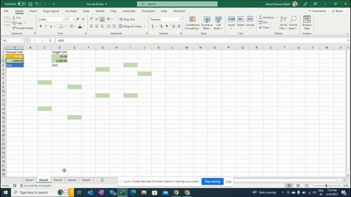351x197 pixels.
Task: Click the Cut command
Action: 16,18
